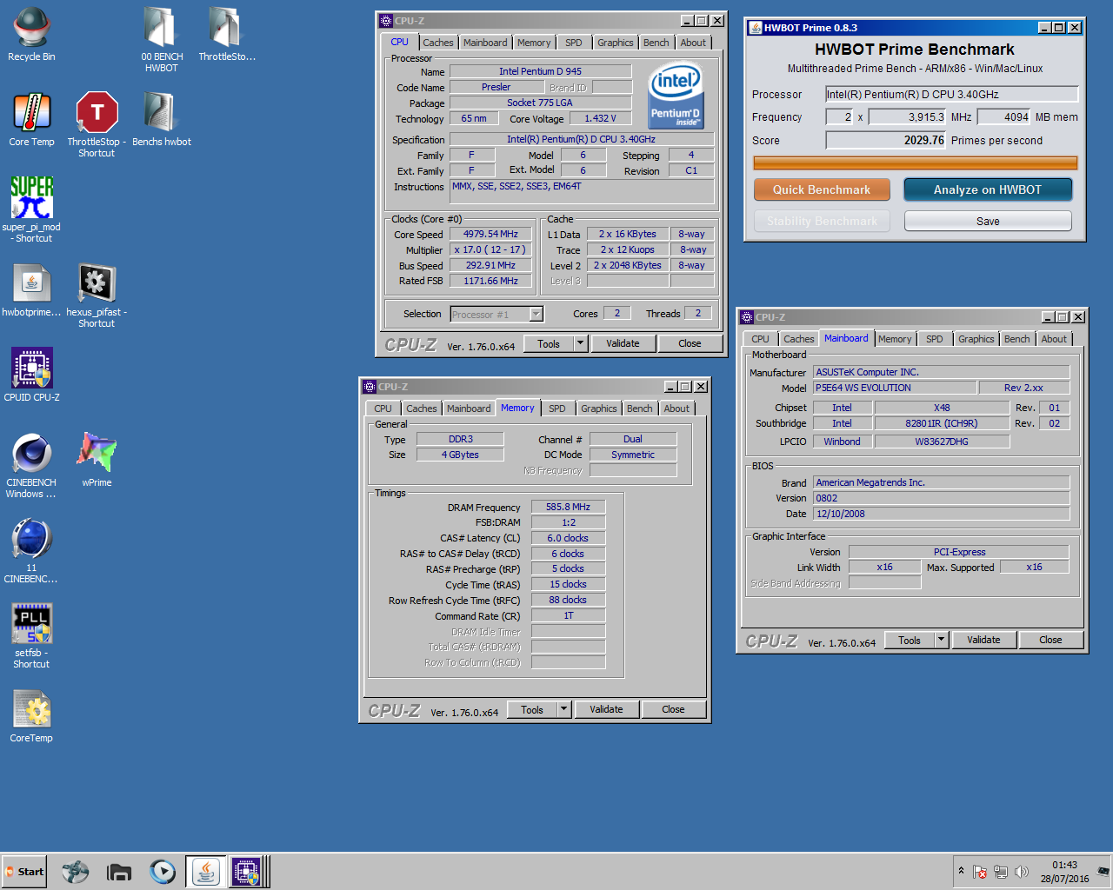Switch to Caches tab in top CPU-Z window

pyautogui.click(x=438, y=43)
